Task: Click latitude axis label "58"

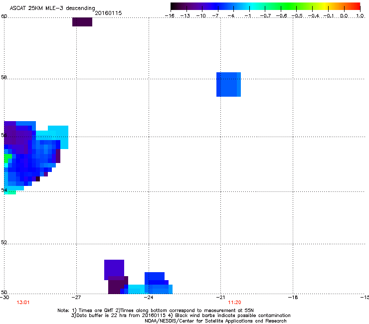Action: (4, 77)
